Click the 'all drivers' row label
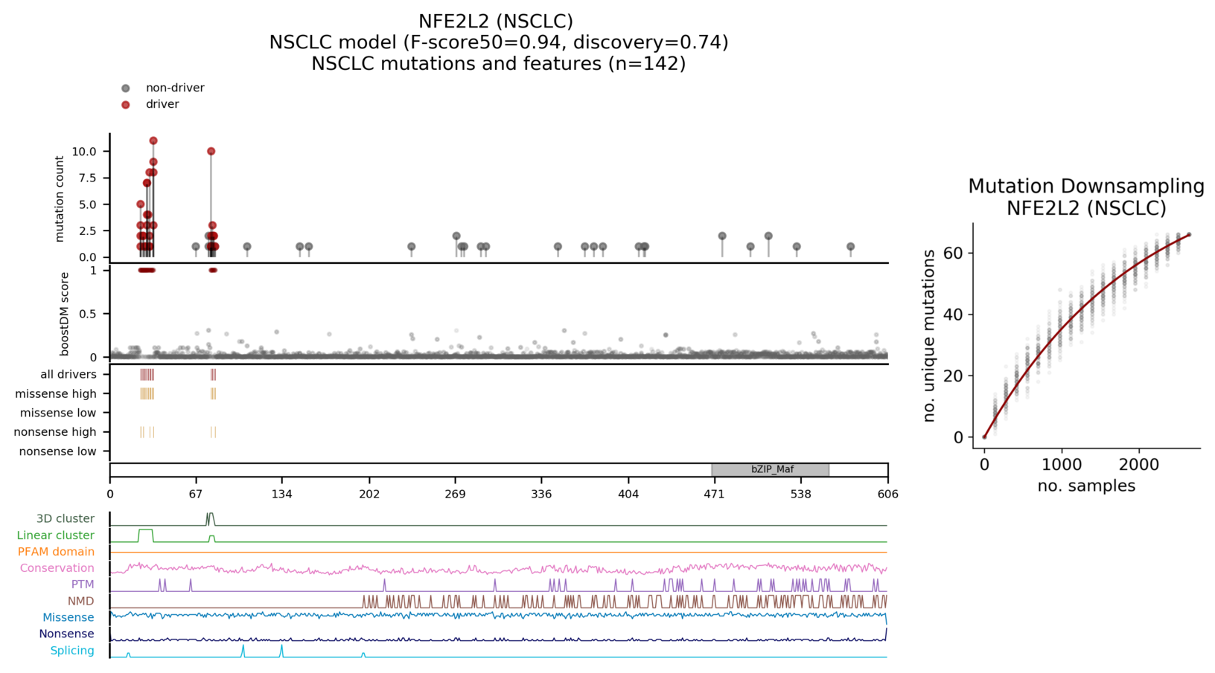Viewport: 1215px width, 673px height. click(x=68, y=375)
